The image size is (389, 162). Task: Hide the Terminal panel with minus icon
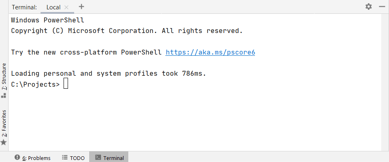click(382, 7)
